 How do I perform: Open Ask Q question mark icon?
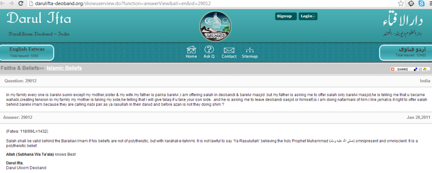209,52
